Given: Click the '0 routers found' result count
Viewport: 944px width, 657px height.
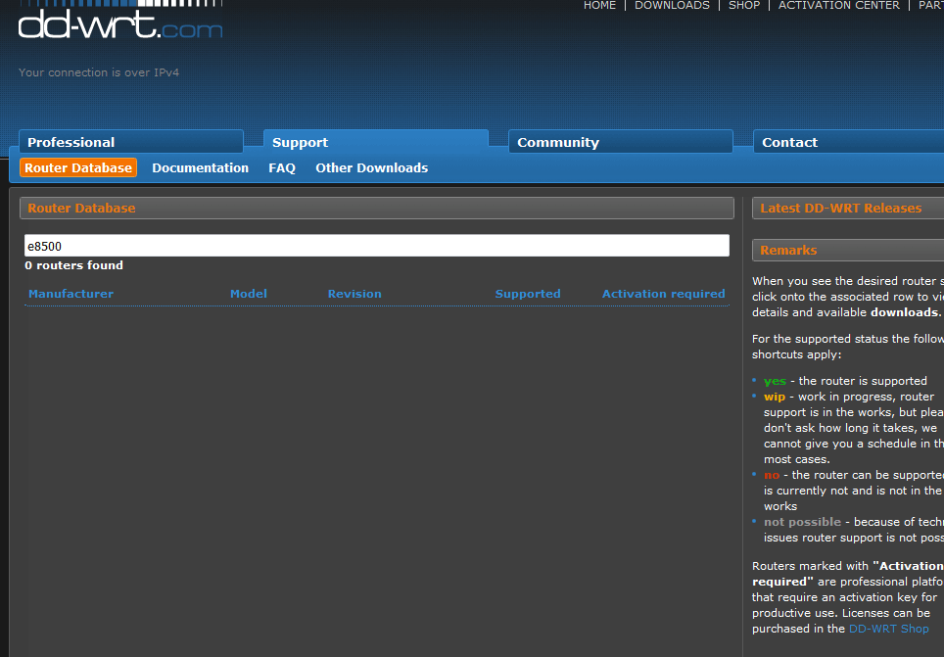Looking at the screenshot, I should click(74, 265).
